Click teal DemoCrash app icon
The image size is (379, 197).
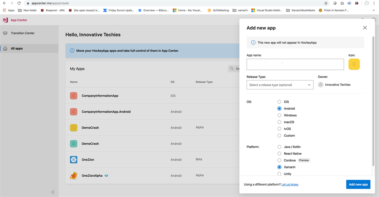tap(74, 144)
